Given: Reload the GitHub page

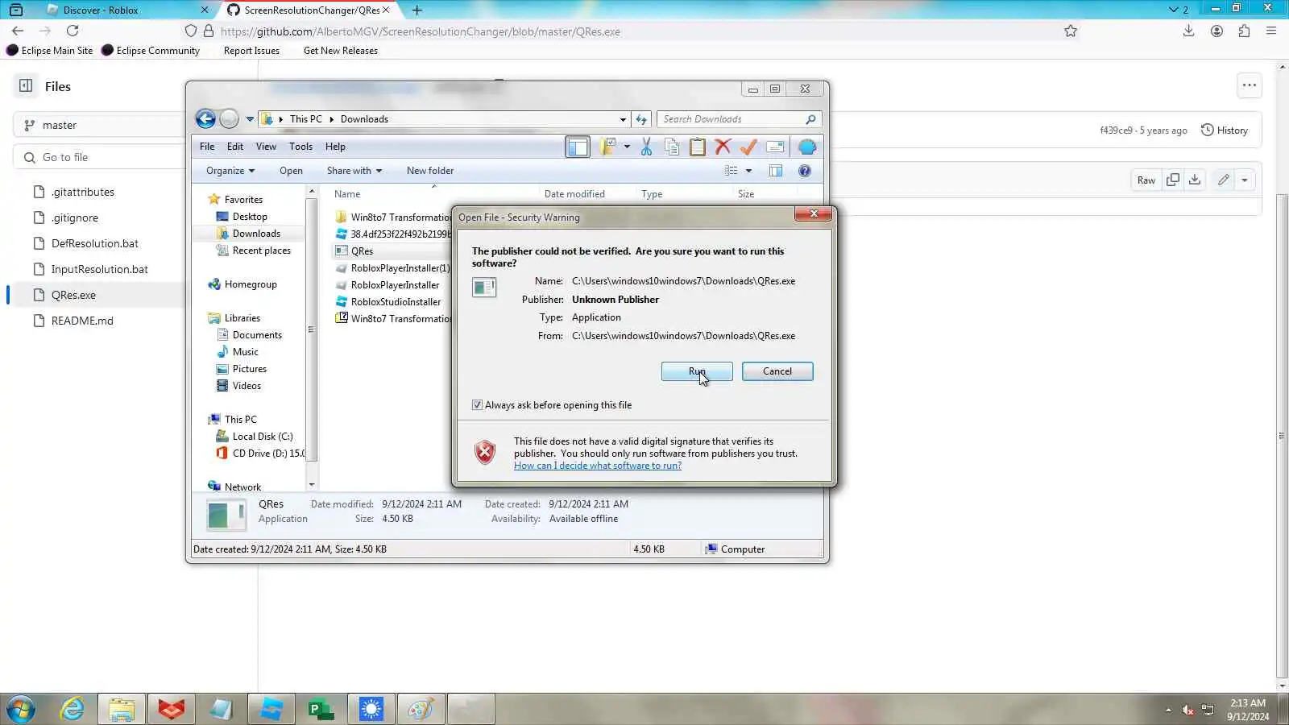Looking at the screenshot, I should click(73, 31).
